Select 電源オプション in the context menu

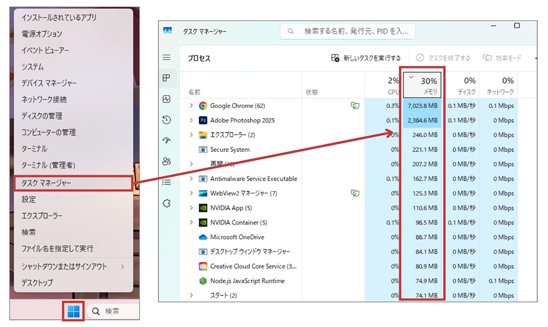[x=73, y=34]
